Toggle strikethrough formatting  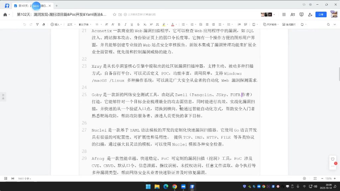pos(138,25)
